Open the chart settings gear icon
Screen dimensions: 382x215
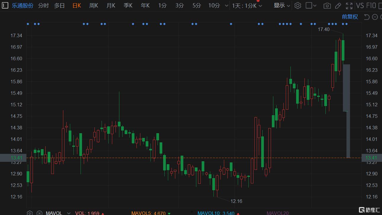tap(298, 5)
